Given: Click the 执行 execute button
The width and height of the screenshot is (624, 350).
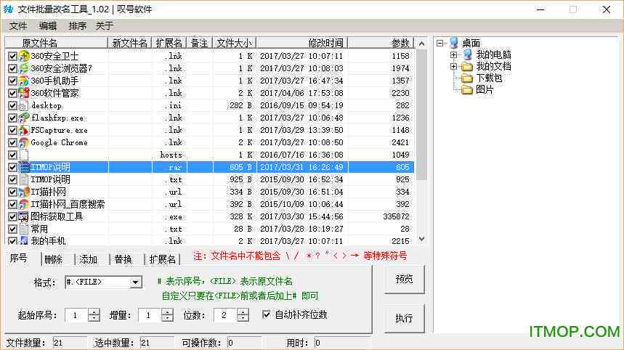Looking at the screenshot, I should tap(404, 318).
